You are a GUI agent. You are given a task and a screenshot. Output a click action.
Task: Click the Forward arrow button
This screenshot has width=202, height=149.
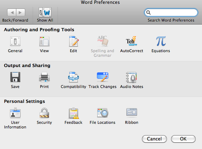tap(21, 12)
